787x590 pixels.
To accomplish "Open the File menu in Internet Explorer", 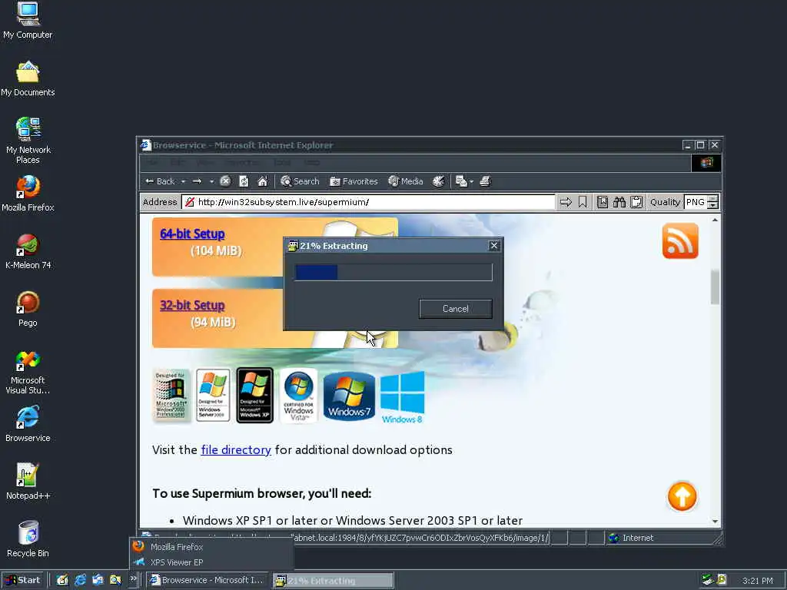I will pyautogui.click(x=153, y=163).
